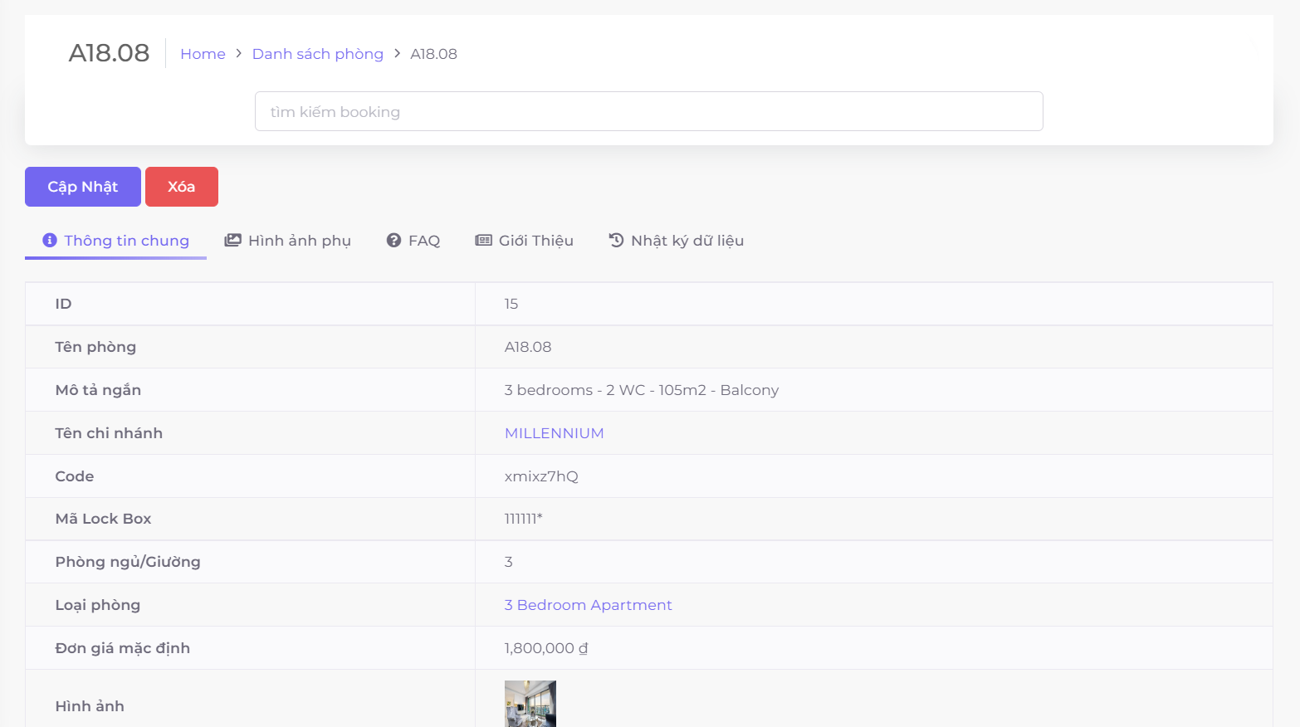This screenshot has width=1300, height=727.
Task: Click the breadcrumb chevron after Danh sách phòng
Action: [397, 53]
